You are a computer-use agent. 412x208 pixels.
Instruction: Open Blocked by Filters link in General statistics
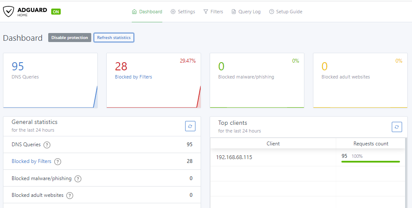tap(31, 161)
